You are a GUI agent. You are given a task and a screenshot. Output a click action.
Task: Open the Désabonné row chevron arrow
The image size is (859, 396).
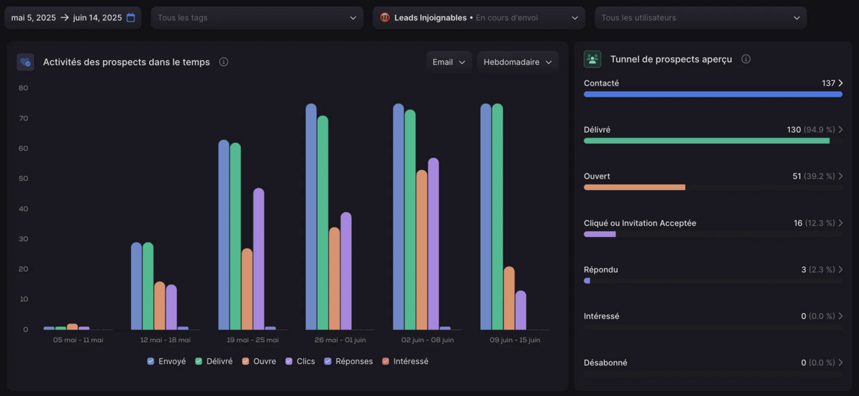tap(840, 363)
